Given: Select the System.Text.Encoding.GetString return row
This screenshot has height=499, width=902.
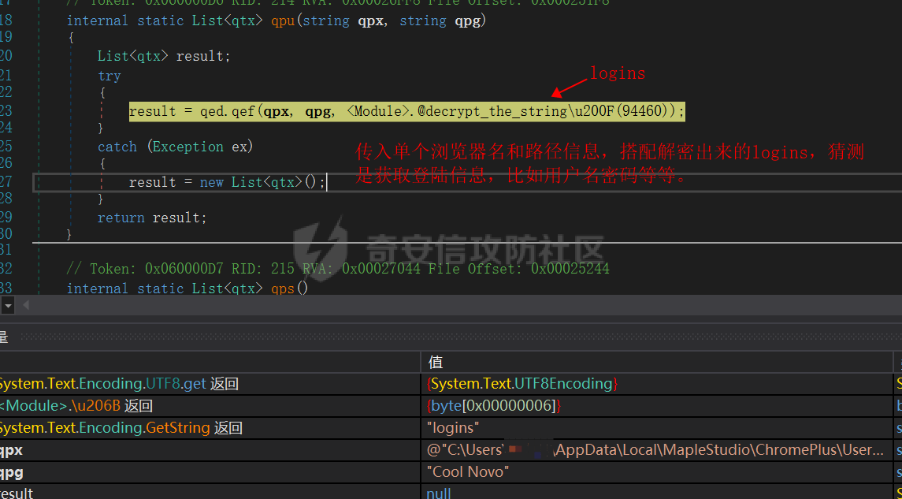Looking at the screenshot, I should point(118,428).
